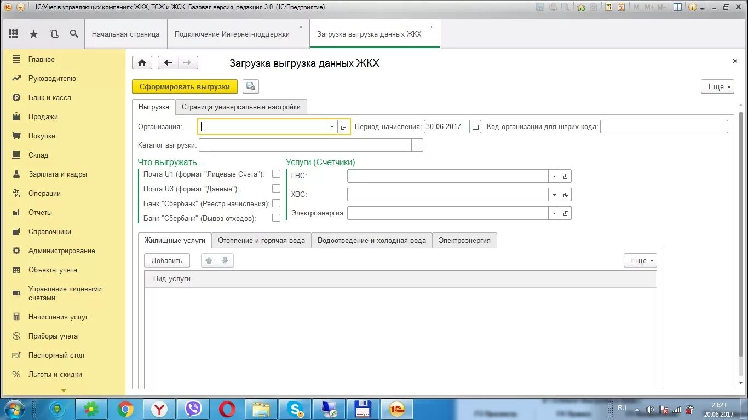Expand the ГВС dropdown

pyautogui.click(x=554, y=176)
